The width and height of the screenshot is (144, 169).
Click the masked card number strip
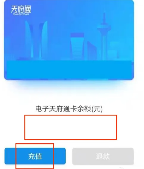pos(69,70)
